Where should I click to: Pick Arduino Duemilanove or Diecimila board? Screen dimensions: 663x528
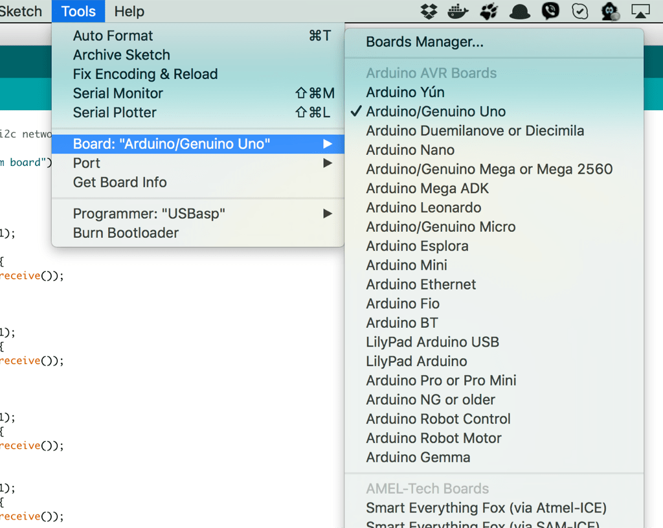[x=494, y=131]
